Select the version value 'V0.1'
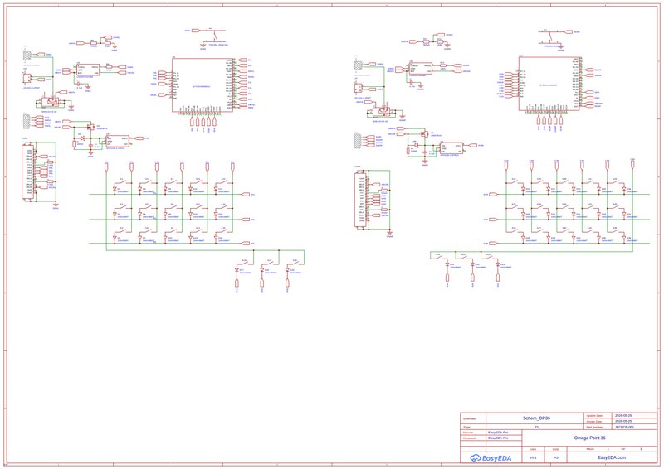Screen dimensions: 664x469 point(533,457)
